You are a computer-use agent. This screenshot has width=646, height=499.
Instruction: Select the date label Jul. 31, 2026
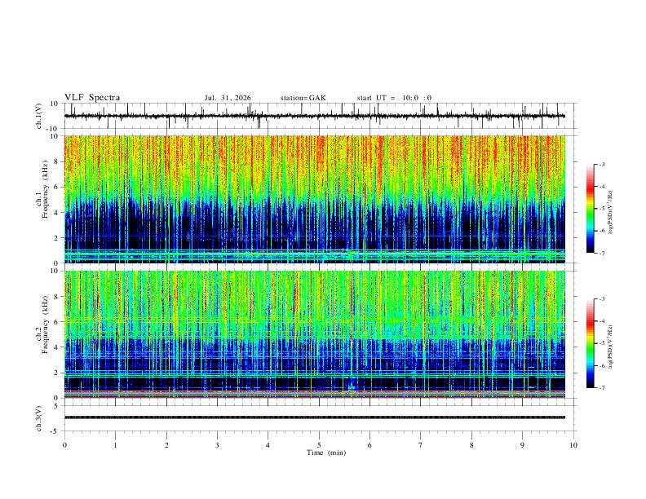pyautogui.click(x=228, y=98)
